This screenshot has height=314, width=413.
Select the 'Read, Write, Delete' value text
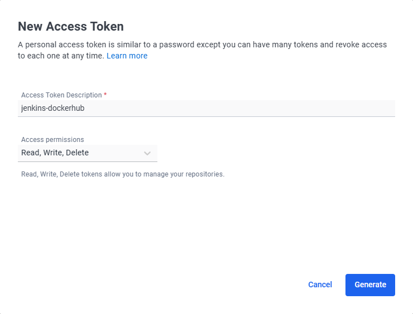[x=55, y=153]
